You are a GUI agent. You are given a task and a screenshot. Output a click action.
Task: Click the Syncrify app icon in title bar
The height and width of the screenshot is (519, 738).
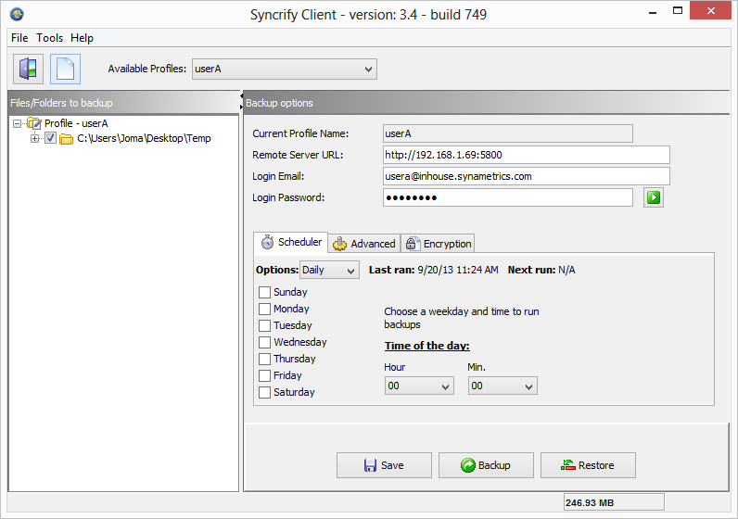17,14
